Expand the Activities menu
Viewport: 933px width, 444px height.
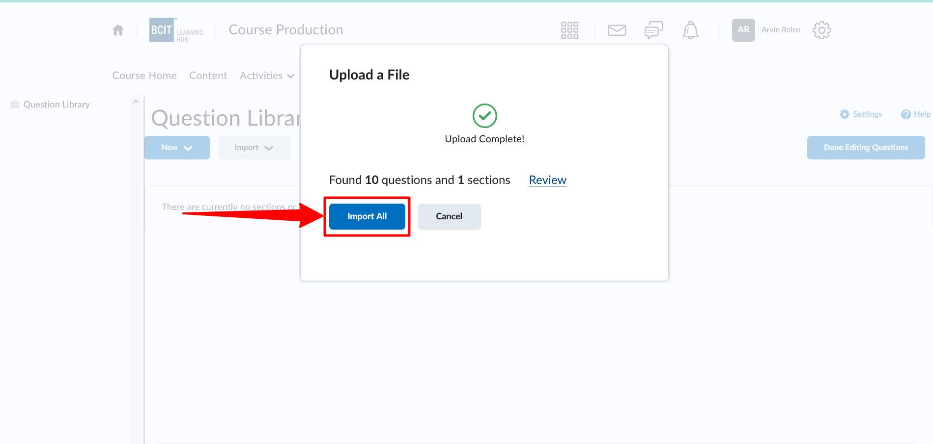coord(266,76)
